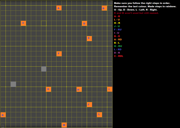Click the 'Make sure you follow the right steps' line
180x128 pixels.
point(142,3)
